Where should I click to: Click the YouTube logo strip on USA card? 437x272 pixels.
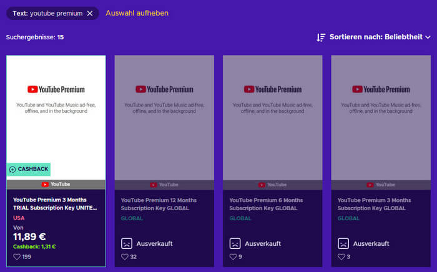[56, 184]
